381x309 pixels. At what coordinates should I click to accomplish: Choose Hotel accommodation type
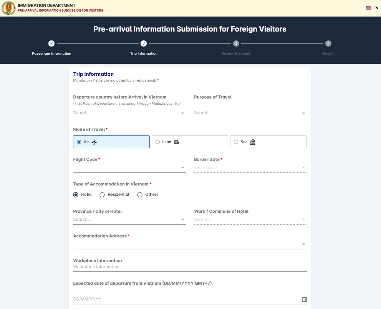[82, 195]
